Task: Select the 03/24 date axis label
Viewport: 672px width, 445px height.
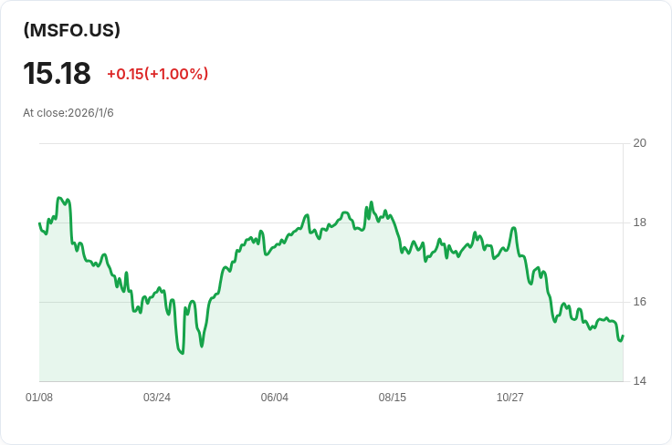Action: tap(157, 398)
